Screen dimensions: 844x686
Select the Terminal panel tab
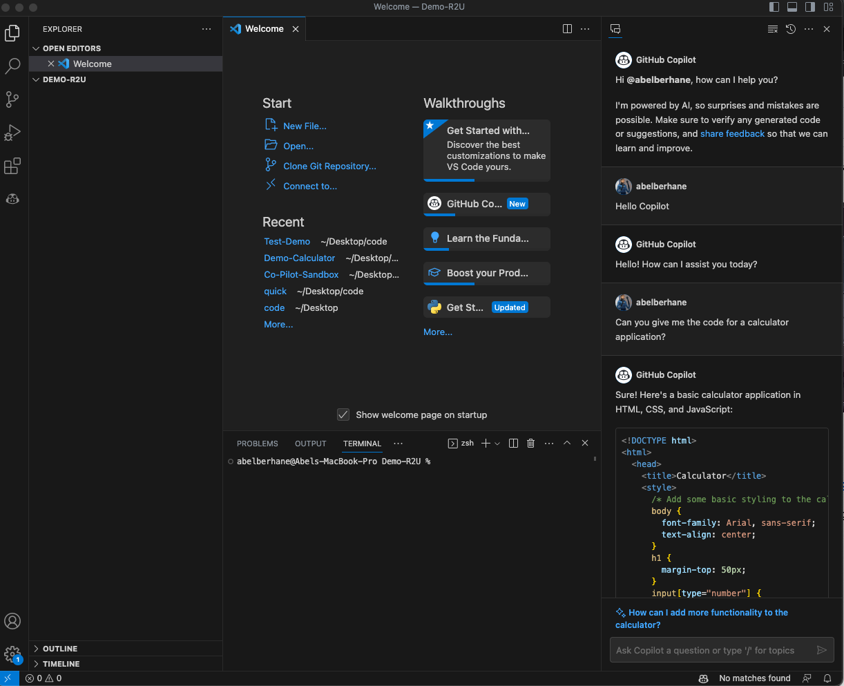click(x=362, y=444)
